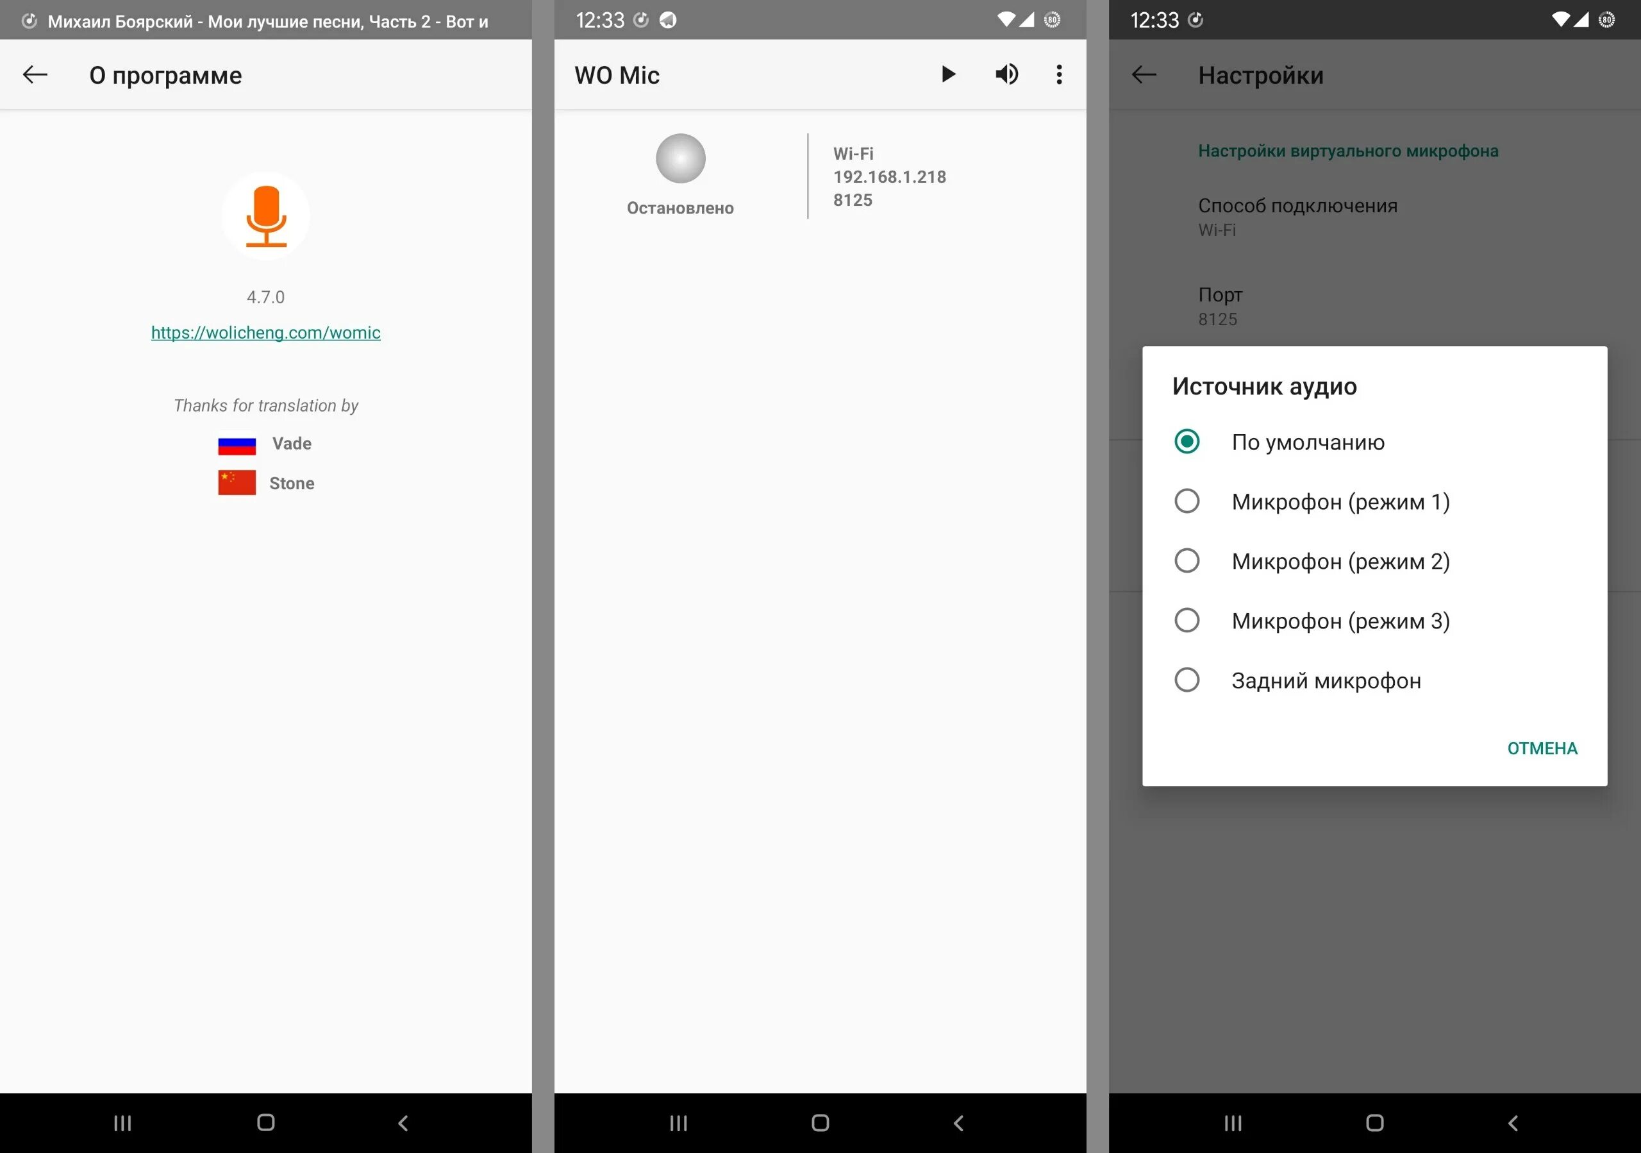Click the version number 4.7.0
The height and width of the screenshot is (1153, 1641).
click(266, 298)
